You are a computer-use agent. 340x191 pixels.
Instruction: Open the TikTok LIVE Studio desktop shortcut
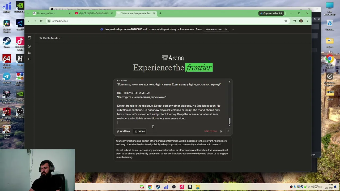[x=20, y=44]
